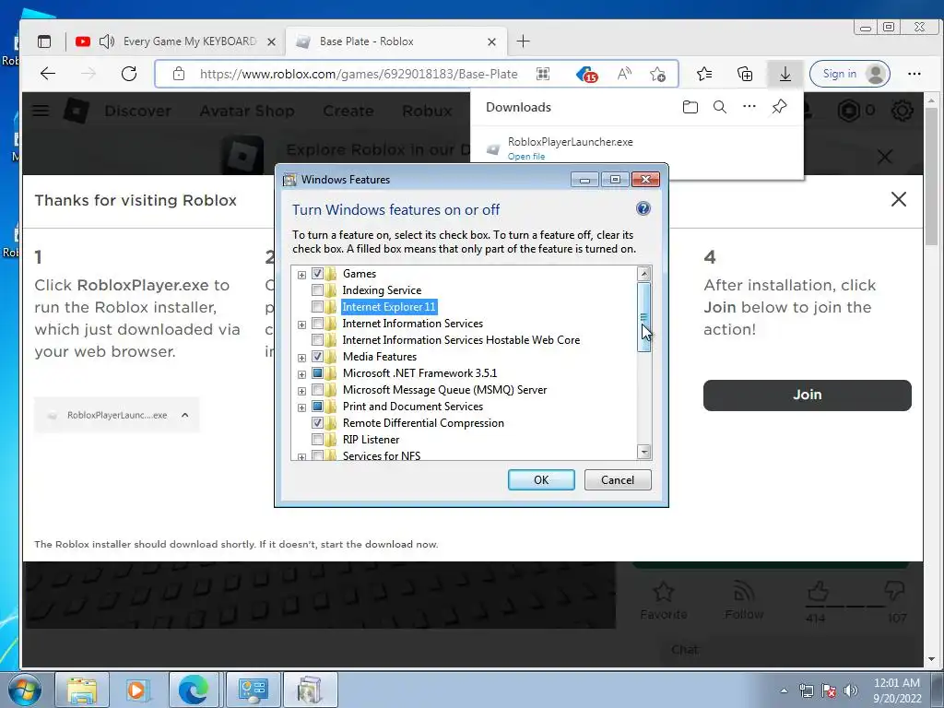Expand Print and Document Services node
Screen dimensions: 944x708
(x=301, y=407)
